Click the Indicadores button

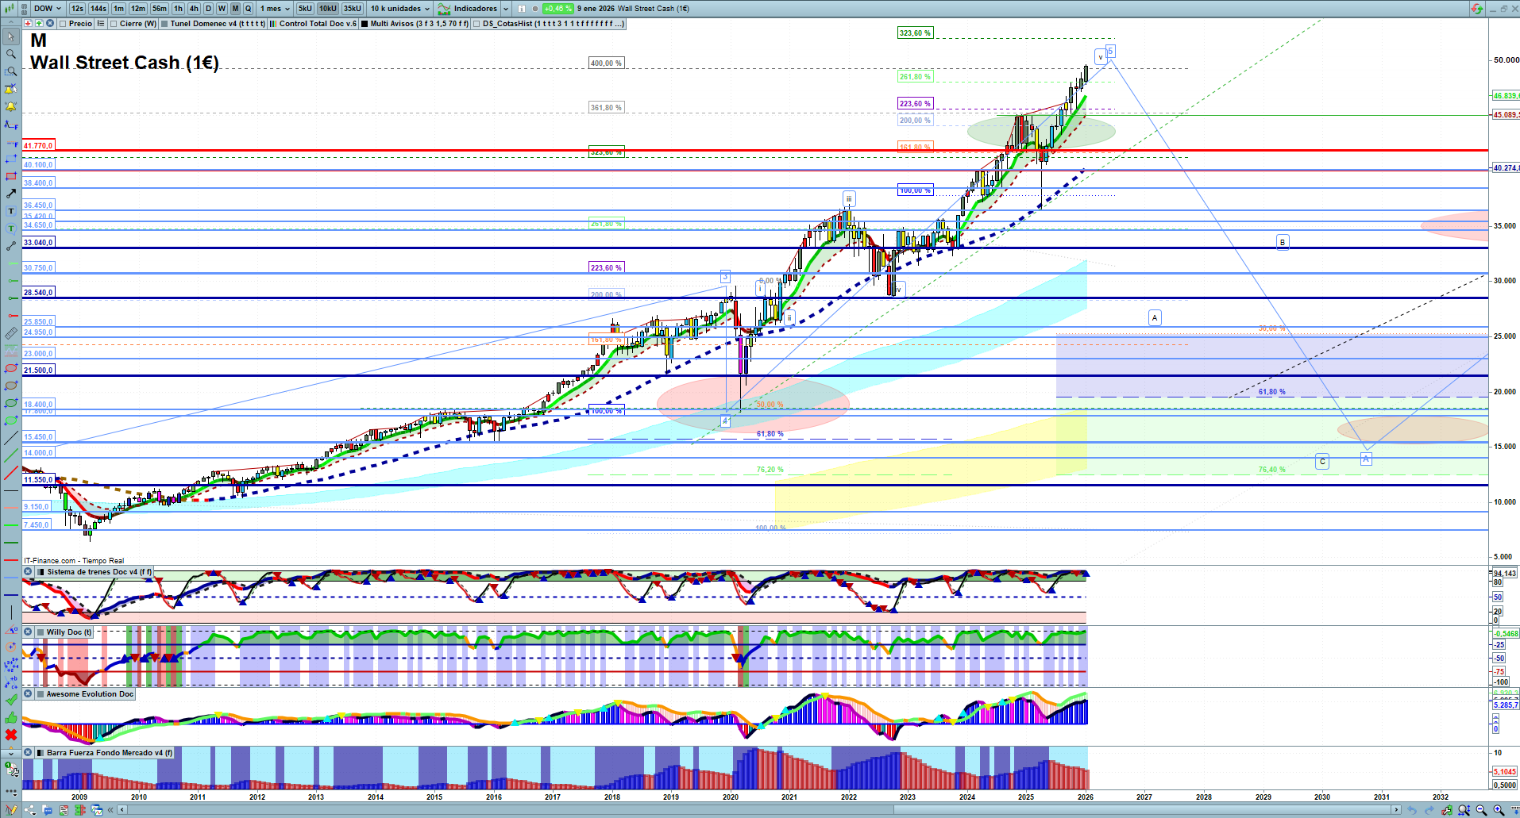click(x=473, y=9)
